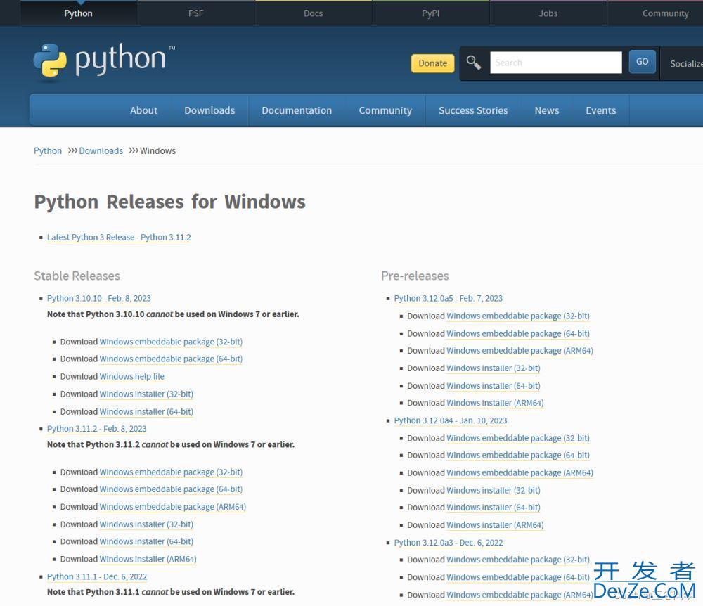Click the 'Windows' breadcrumb text
The width and height of the screenshot is (703, 606).
pos(157,151)
